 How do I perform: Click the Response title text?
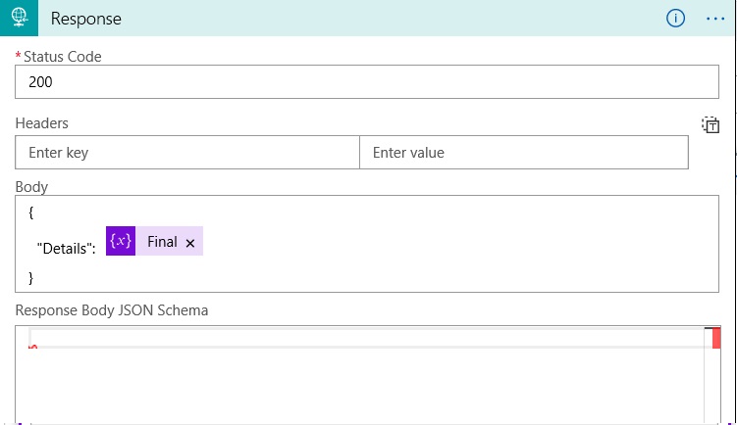pos(86,19)
